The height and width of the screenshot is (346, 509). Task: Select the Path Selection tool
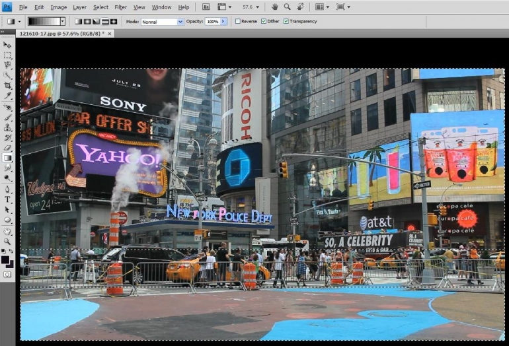(x=7, y=210)
